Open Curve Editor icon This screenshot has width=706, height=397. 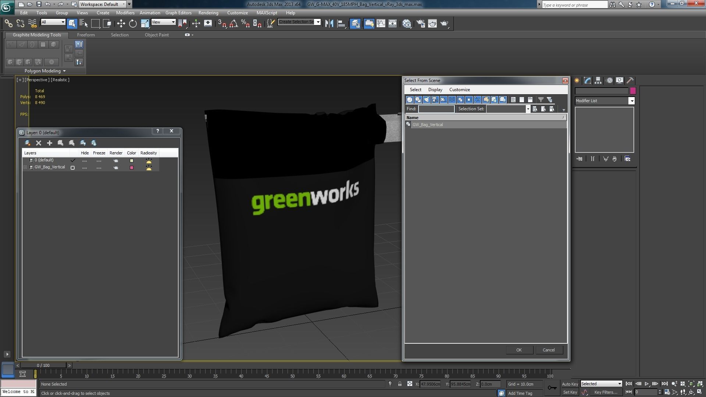[381, 24]
